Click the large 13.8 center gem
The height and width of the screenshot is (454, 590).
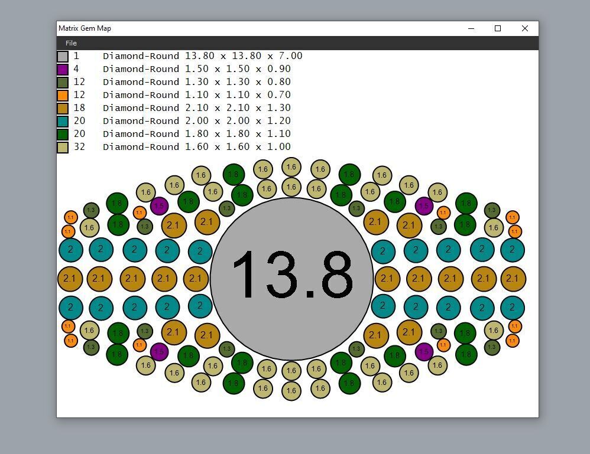coord(291,279)
